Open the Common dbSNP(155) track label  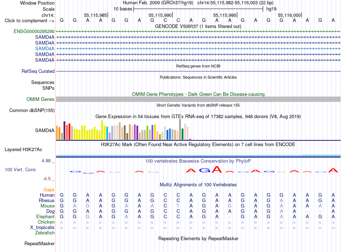32,111
